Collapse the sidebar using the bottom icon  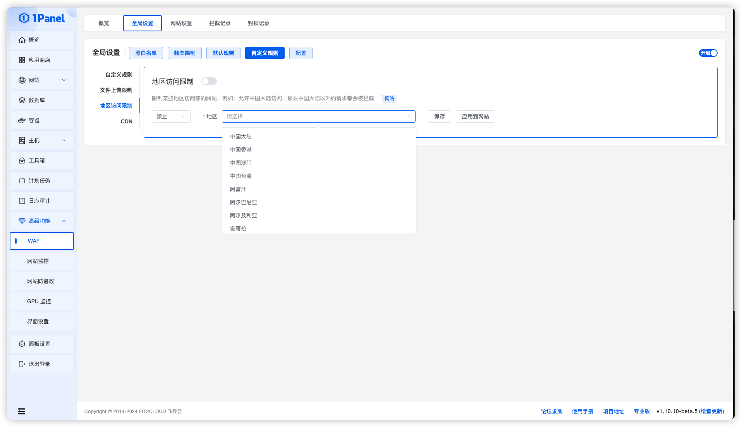click(21, 411)
